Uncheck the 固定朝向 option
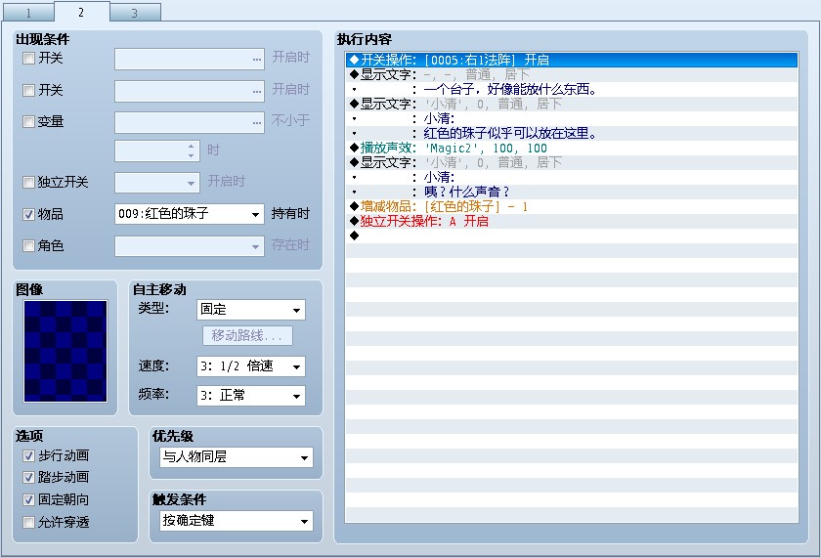The width and height of the screenshot is (821, 558). click(x=28, y=500)
